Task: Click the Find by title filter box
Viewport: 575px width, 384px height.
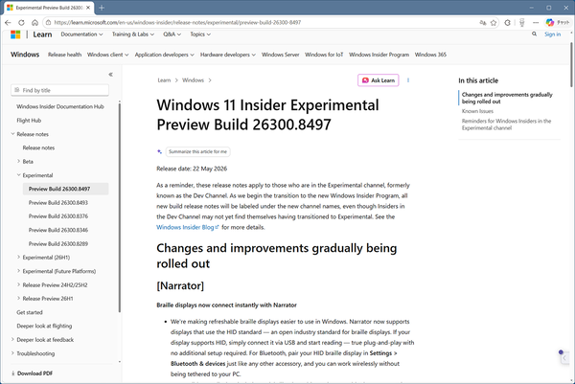Action: point(59,90)
